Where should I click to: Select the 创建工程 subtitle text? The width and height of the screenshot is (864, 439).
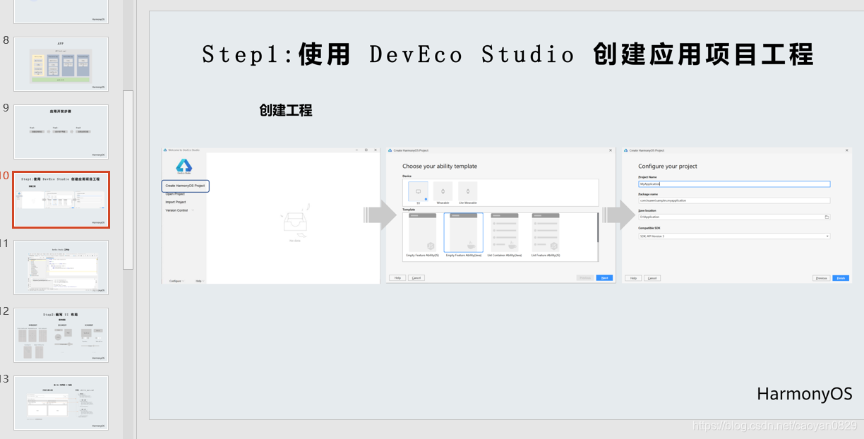285,110
